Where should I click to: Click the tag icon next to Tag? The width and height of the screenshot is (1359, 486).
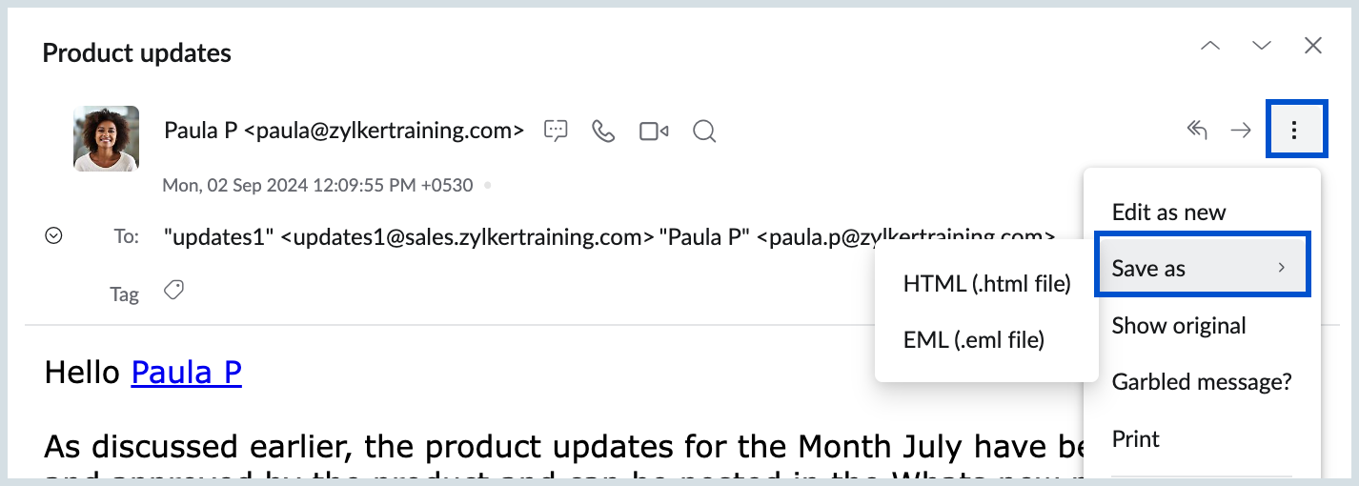coord(173,291)
